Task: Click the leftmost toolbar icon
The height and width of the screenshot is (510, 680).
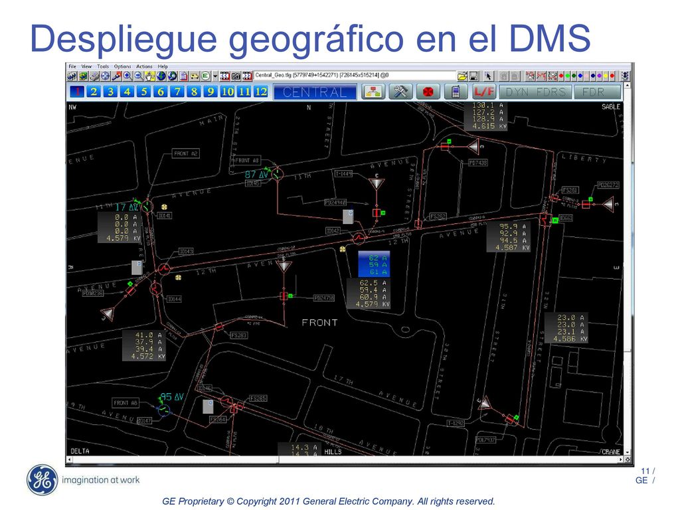Action: [x=72, y=76]
